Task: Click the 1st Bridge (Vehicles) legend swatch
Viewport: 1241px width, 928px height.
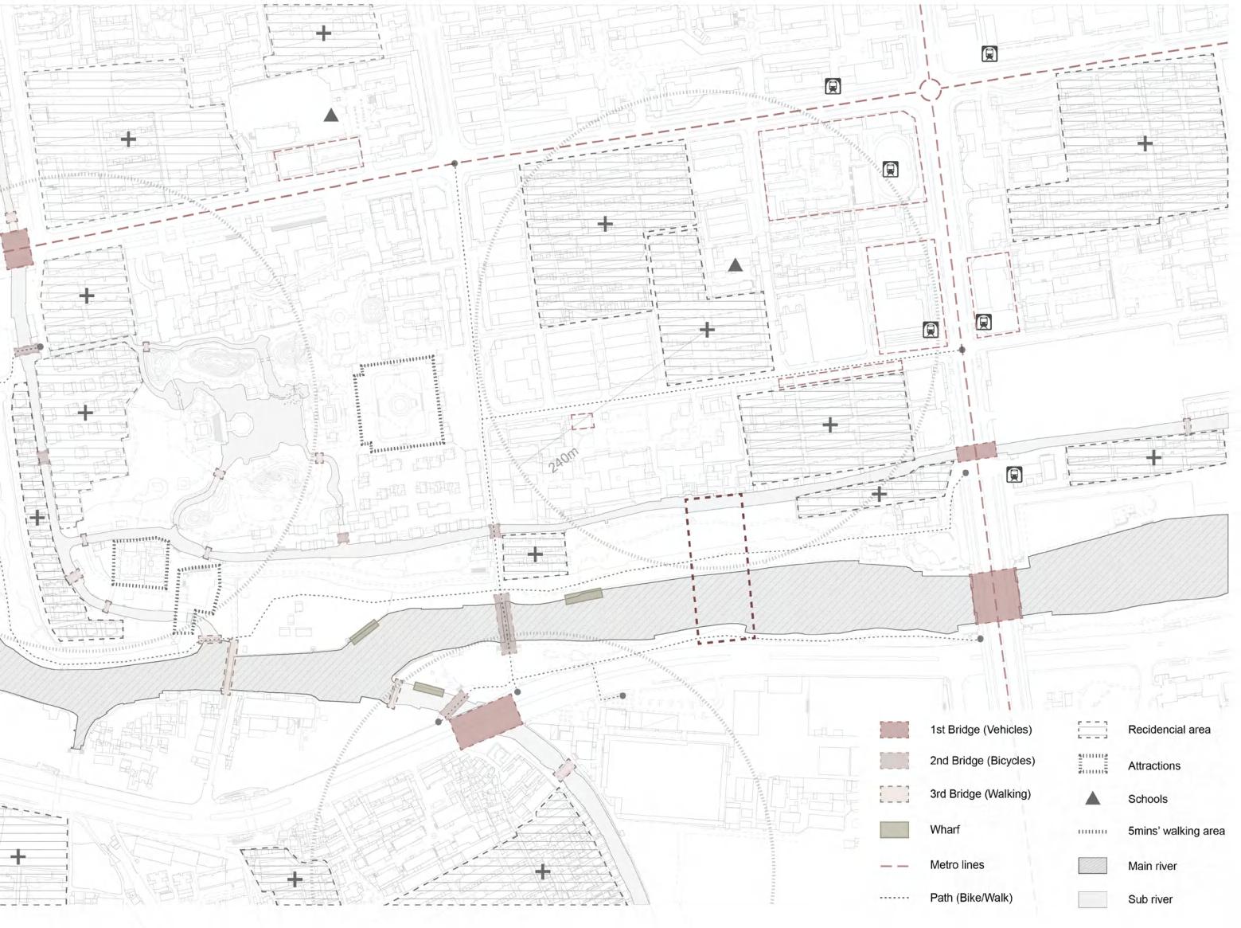Action: coord(894,730)
